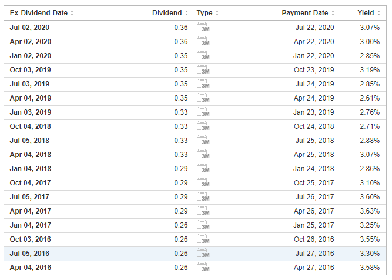
Task: Click yield value 2.76%
Action: [x=370, y=112]
